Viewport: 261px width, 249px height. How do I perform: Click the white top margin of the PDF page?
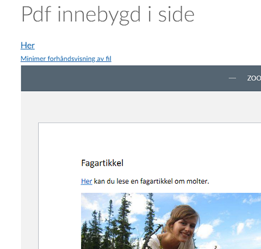tap(150, 140)
